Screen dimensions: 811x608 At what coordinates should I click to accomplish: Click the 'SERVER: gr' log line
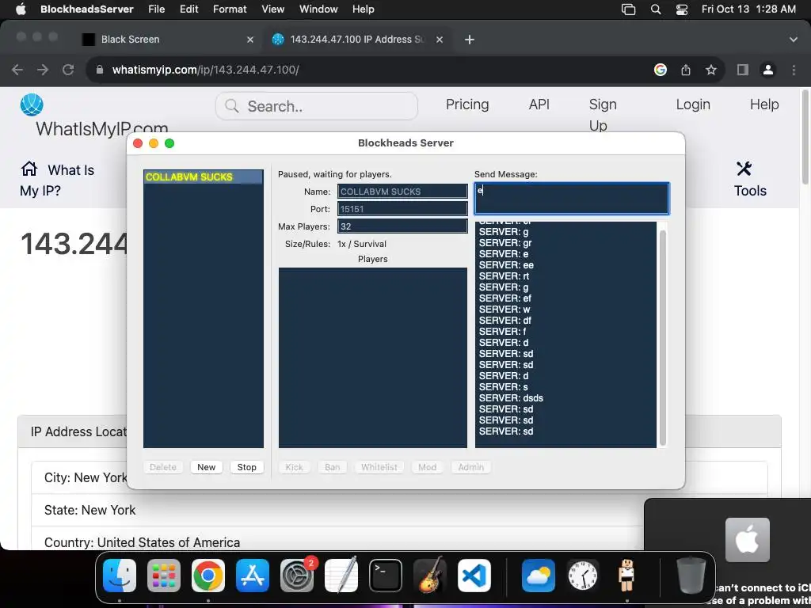pos(505,242)
